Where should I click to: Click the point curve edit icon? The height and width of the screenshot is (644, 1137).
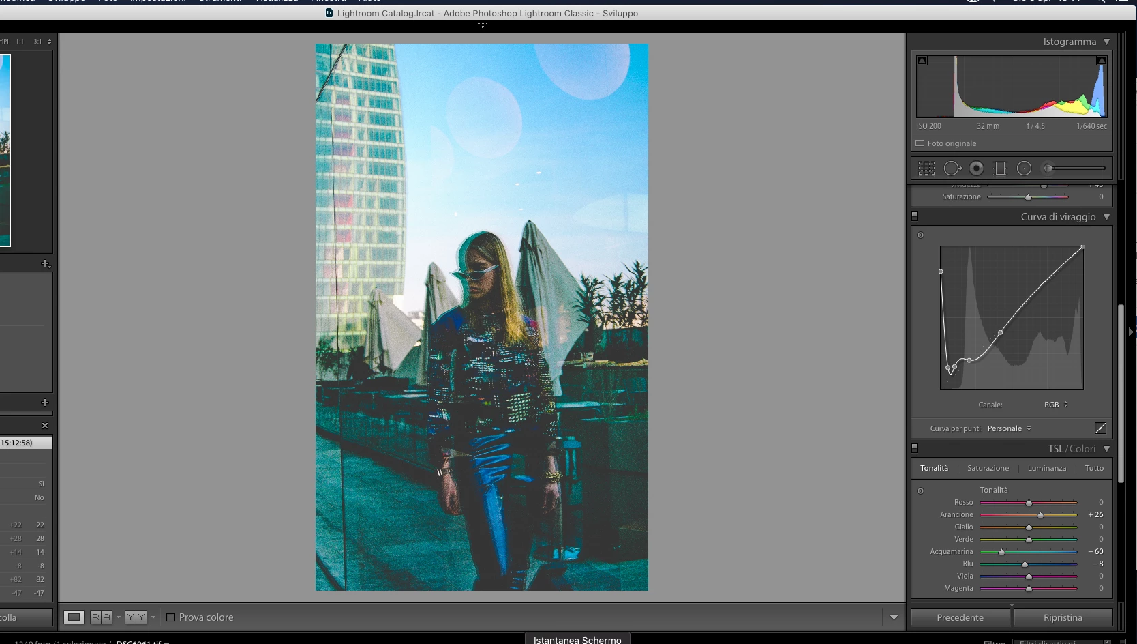coord(1100,428)
